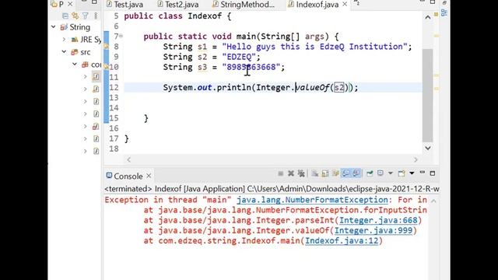Open the Open Console dropdown arrow

click(412, 173)
